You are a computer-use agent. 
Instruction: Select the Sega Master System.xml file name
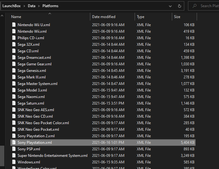[x=38, y=84]
